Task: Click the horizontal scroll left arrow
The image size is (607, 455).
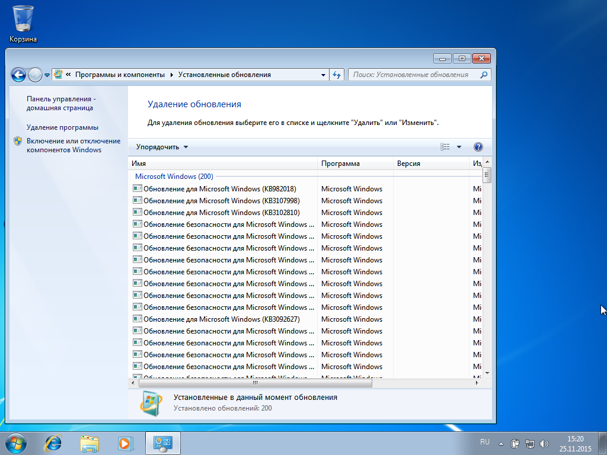Action: 133,383
